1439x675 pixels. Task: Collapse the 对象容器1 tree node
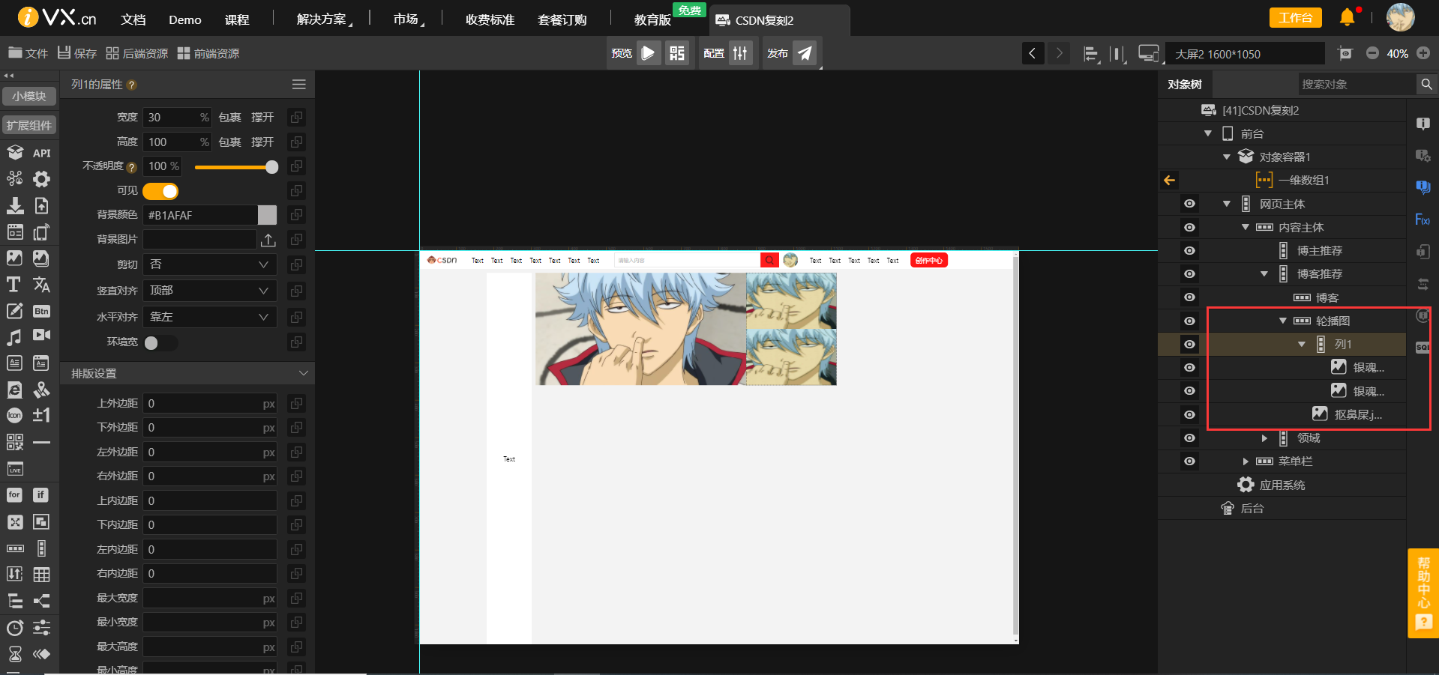click(x=1227, y=157)
